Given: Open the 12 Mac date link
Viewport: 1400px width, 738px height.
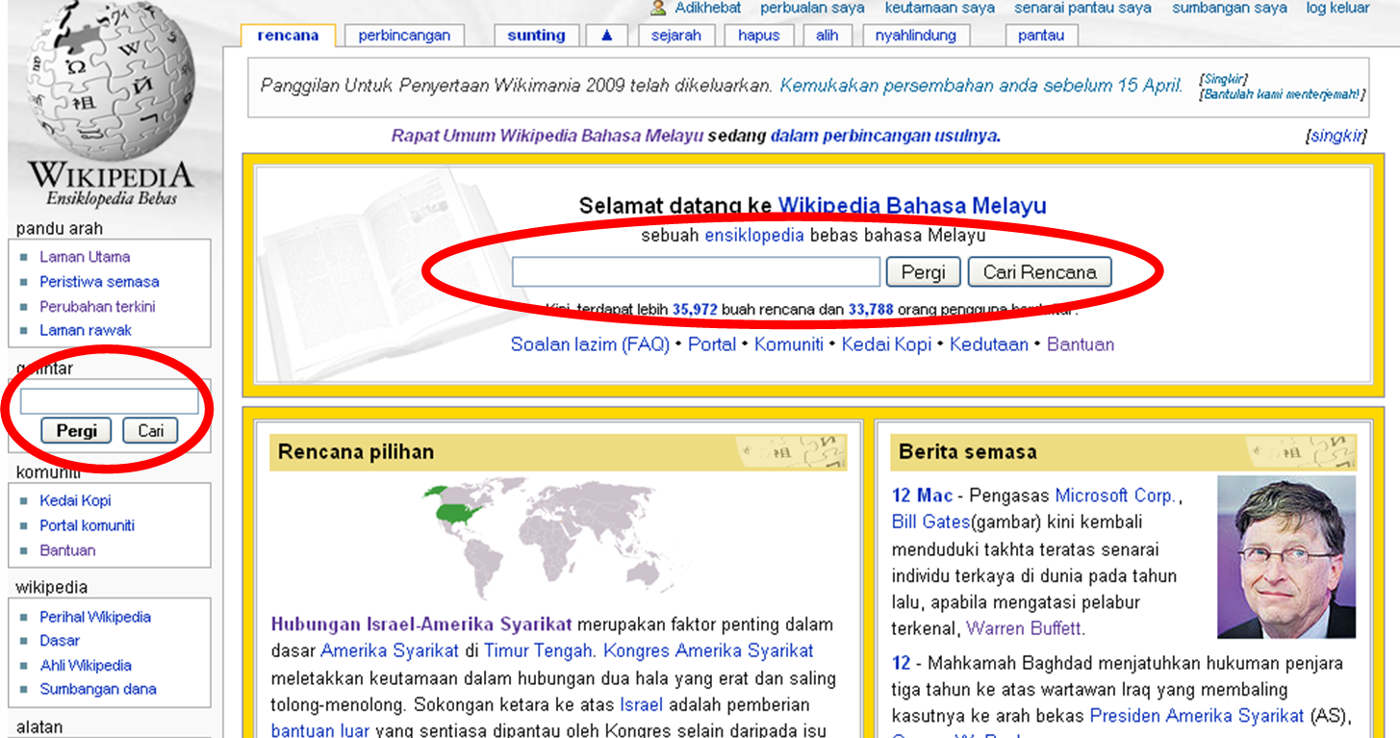Looking at the screenshot, I should click(922, 496).
